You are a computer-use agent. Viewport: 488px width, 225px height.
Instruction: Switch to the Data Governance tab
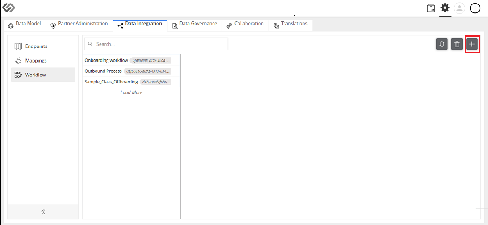pos(195,25)
